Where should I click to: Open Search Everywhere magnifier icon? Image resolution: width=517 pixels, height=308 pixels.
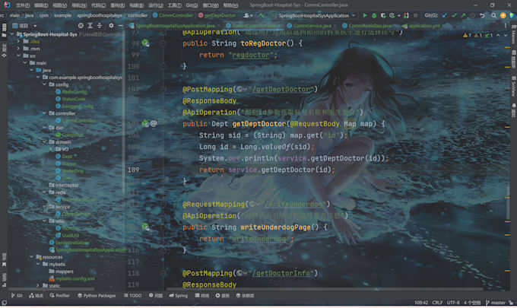click(493, 15)
